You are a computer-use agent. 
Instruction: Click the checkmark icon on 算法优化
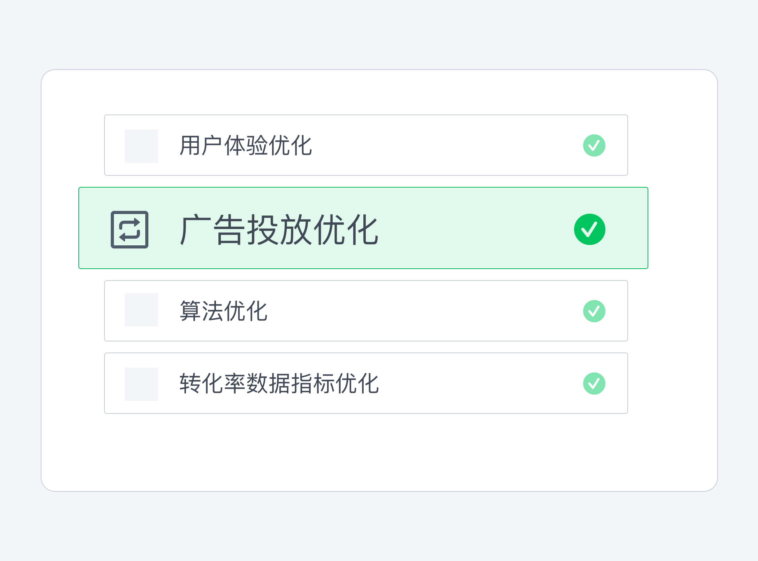(x=594, y=311)
